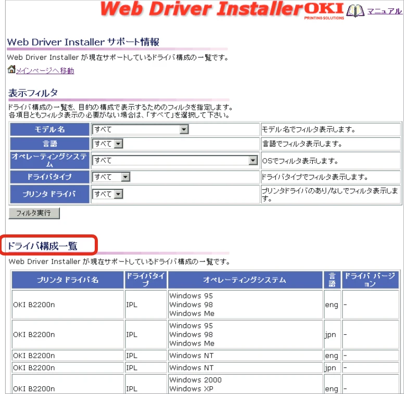
Task: Open the ドライバタイプ filter dropdown
Action: coord(111,177)
